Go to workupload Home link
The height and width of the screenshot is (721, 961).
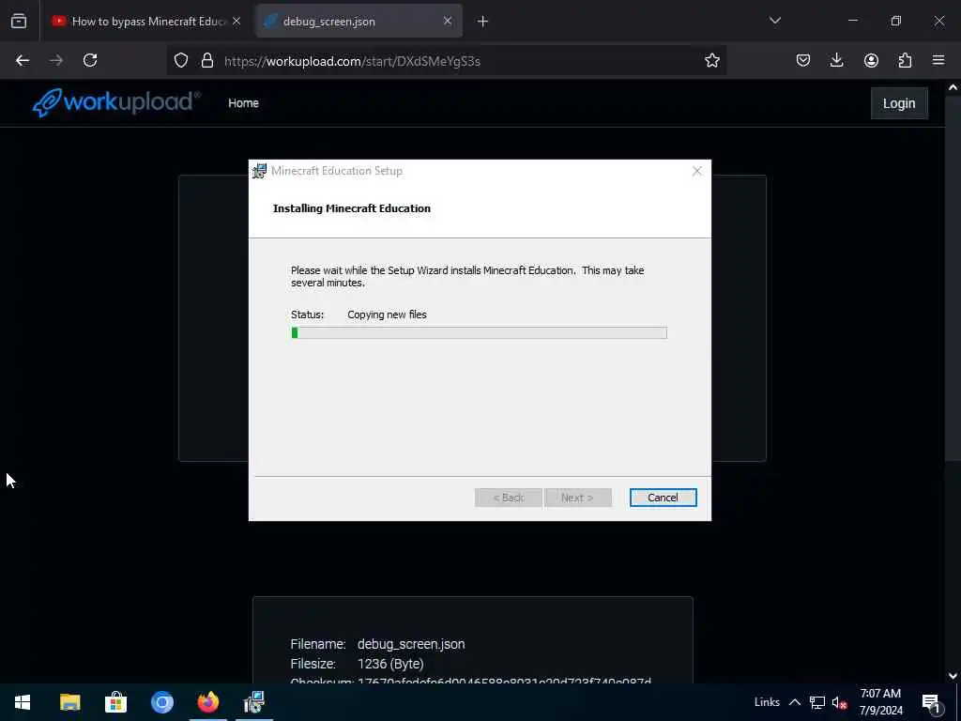coord(243,103)
